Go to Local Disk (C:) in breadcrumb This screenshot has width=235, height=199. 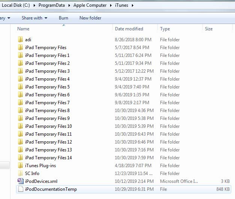16,5
